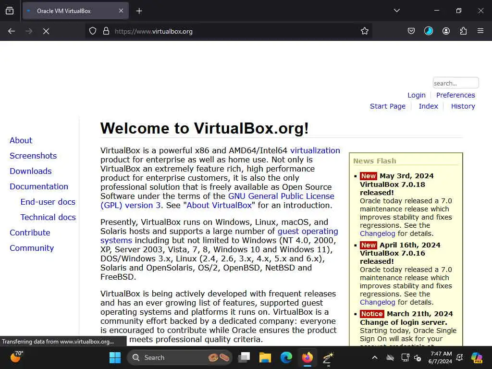Open the list all tabs chevron
492x369 pixels.
(396, 11)
